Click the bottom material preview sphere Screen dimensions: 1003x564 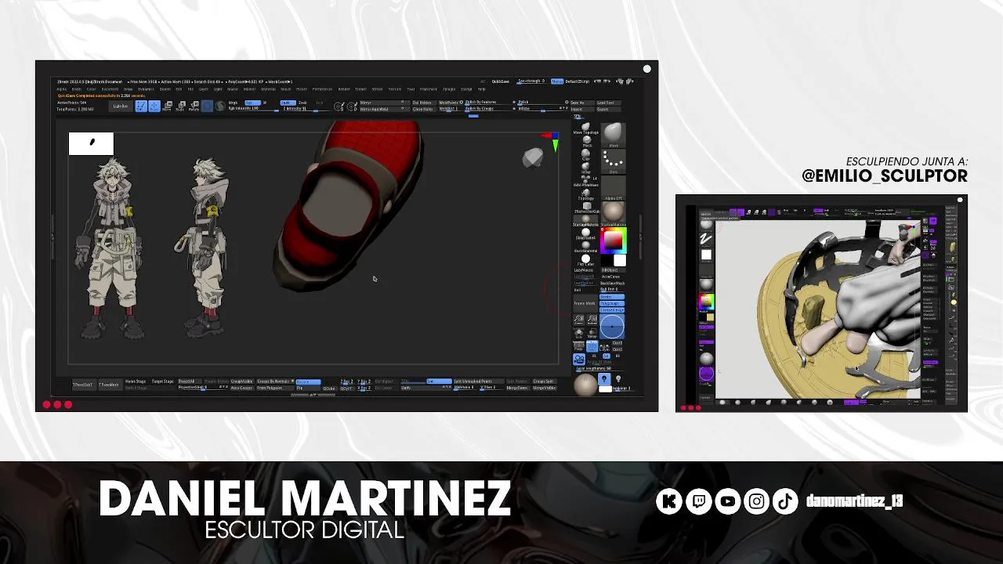click(x=585, y=385)
